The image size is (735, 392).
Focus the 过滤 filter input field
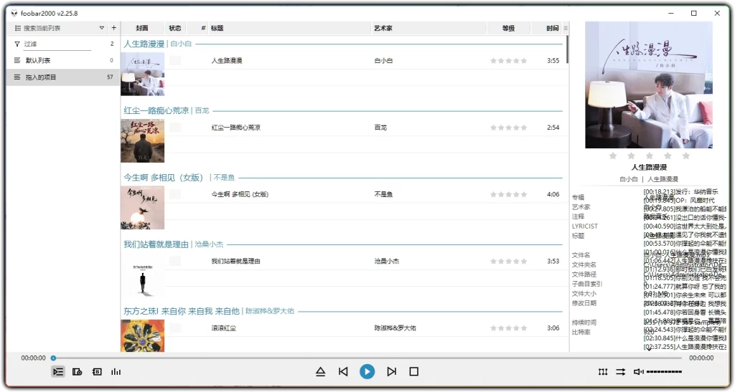tap(57, 44)
